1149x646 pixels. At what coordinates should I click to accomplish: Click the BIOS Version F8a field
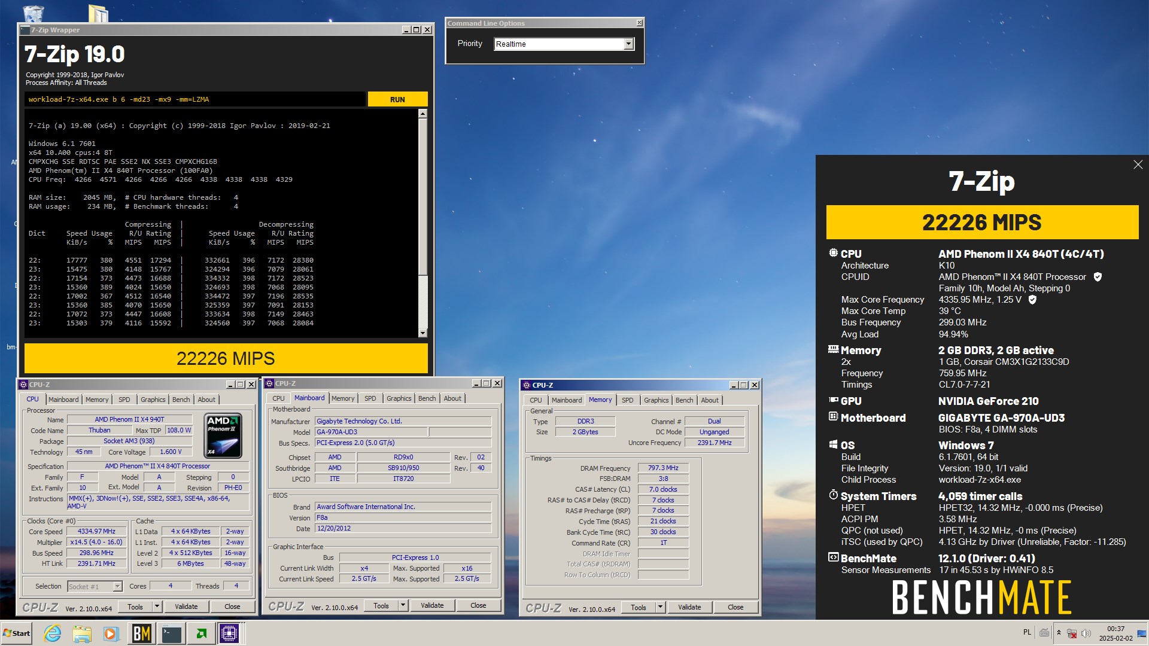(403, 517)
